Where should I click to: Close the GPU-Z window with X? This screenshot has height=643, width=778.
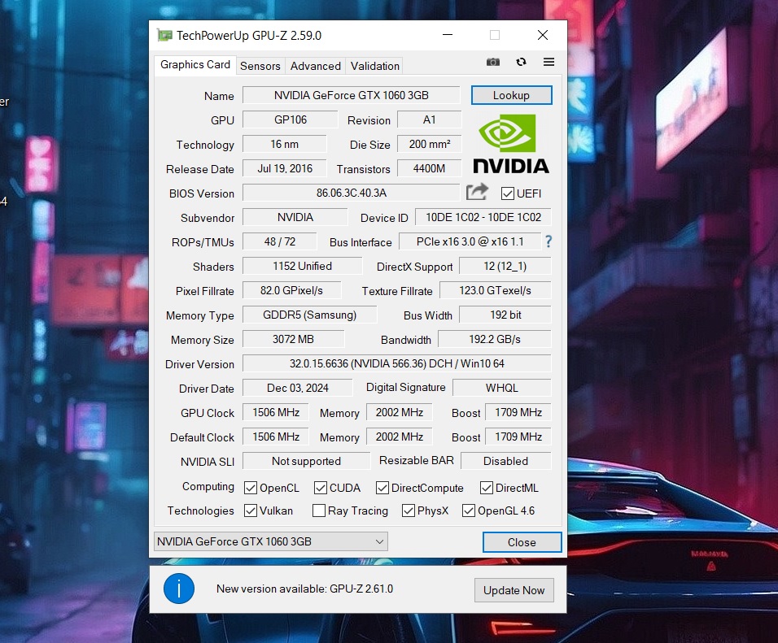(x=543, y=35)
